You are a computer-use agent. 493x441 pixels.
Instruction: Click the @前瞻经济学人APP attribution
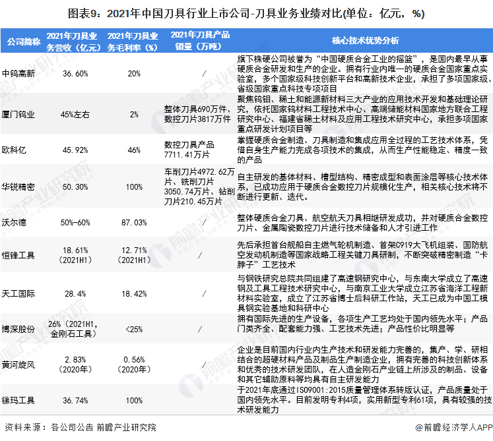coord(453,427)
